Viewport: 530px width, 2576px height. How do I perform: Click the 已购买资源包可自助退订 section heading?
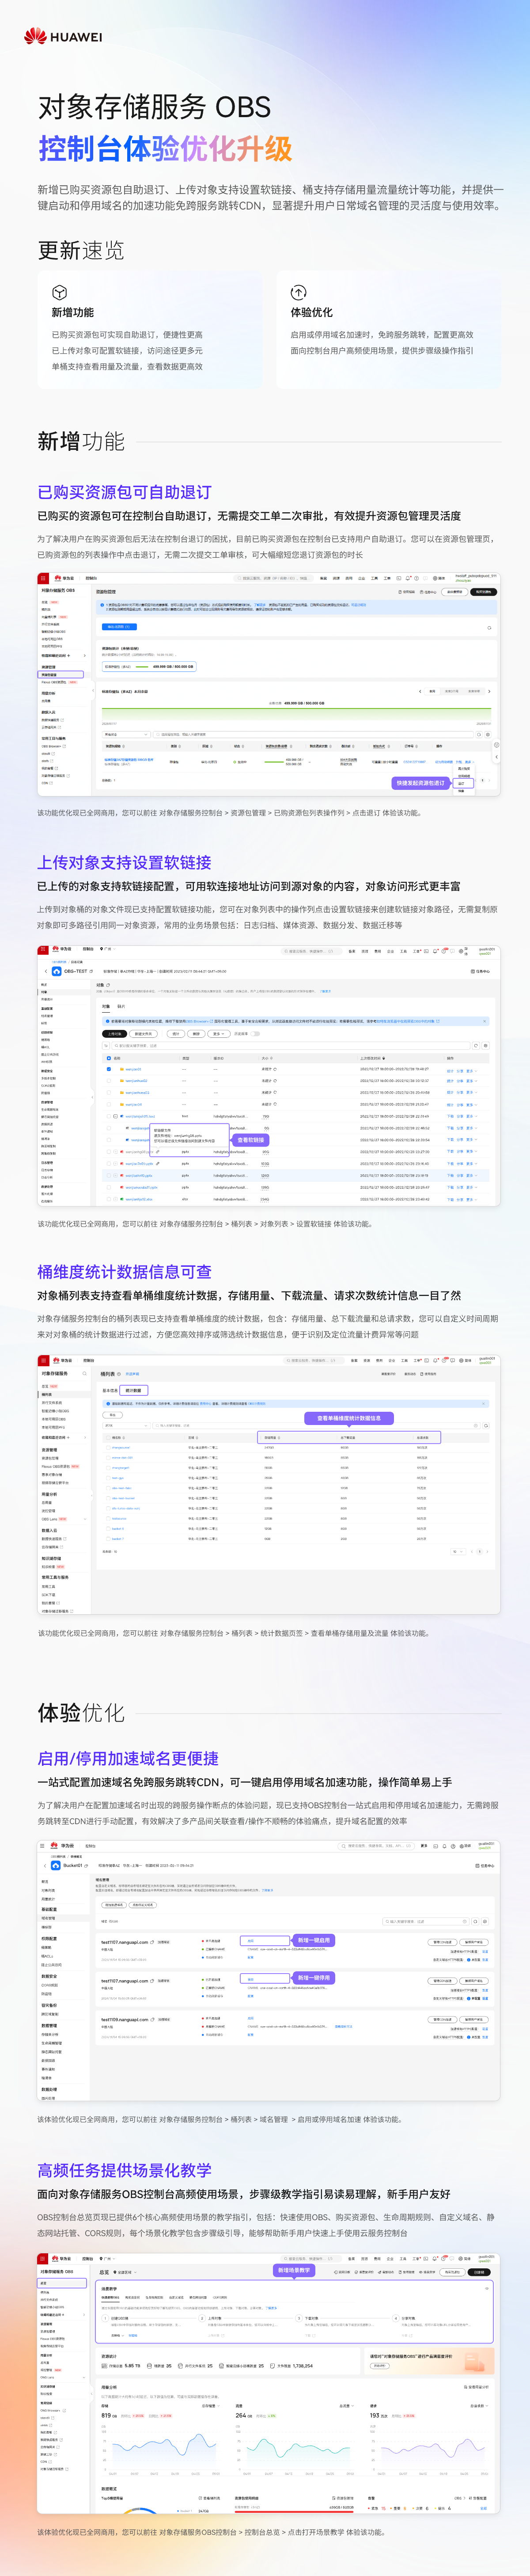124,492
